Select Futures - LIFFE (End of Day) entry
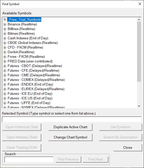144x168 pixels. (x=29, y=103)
